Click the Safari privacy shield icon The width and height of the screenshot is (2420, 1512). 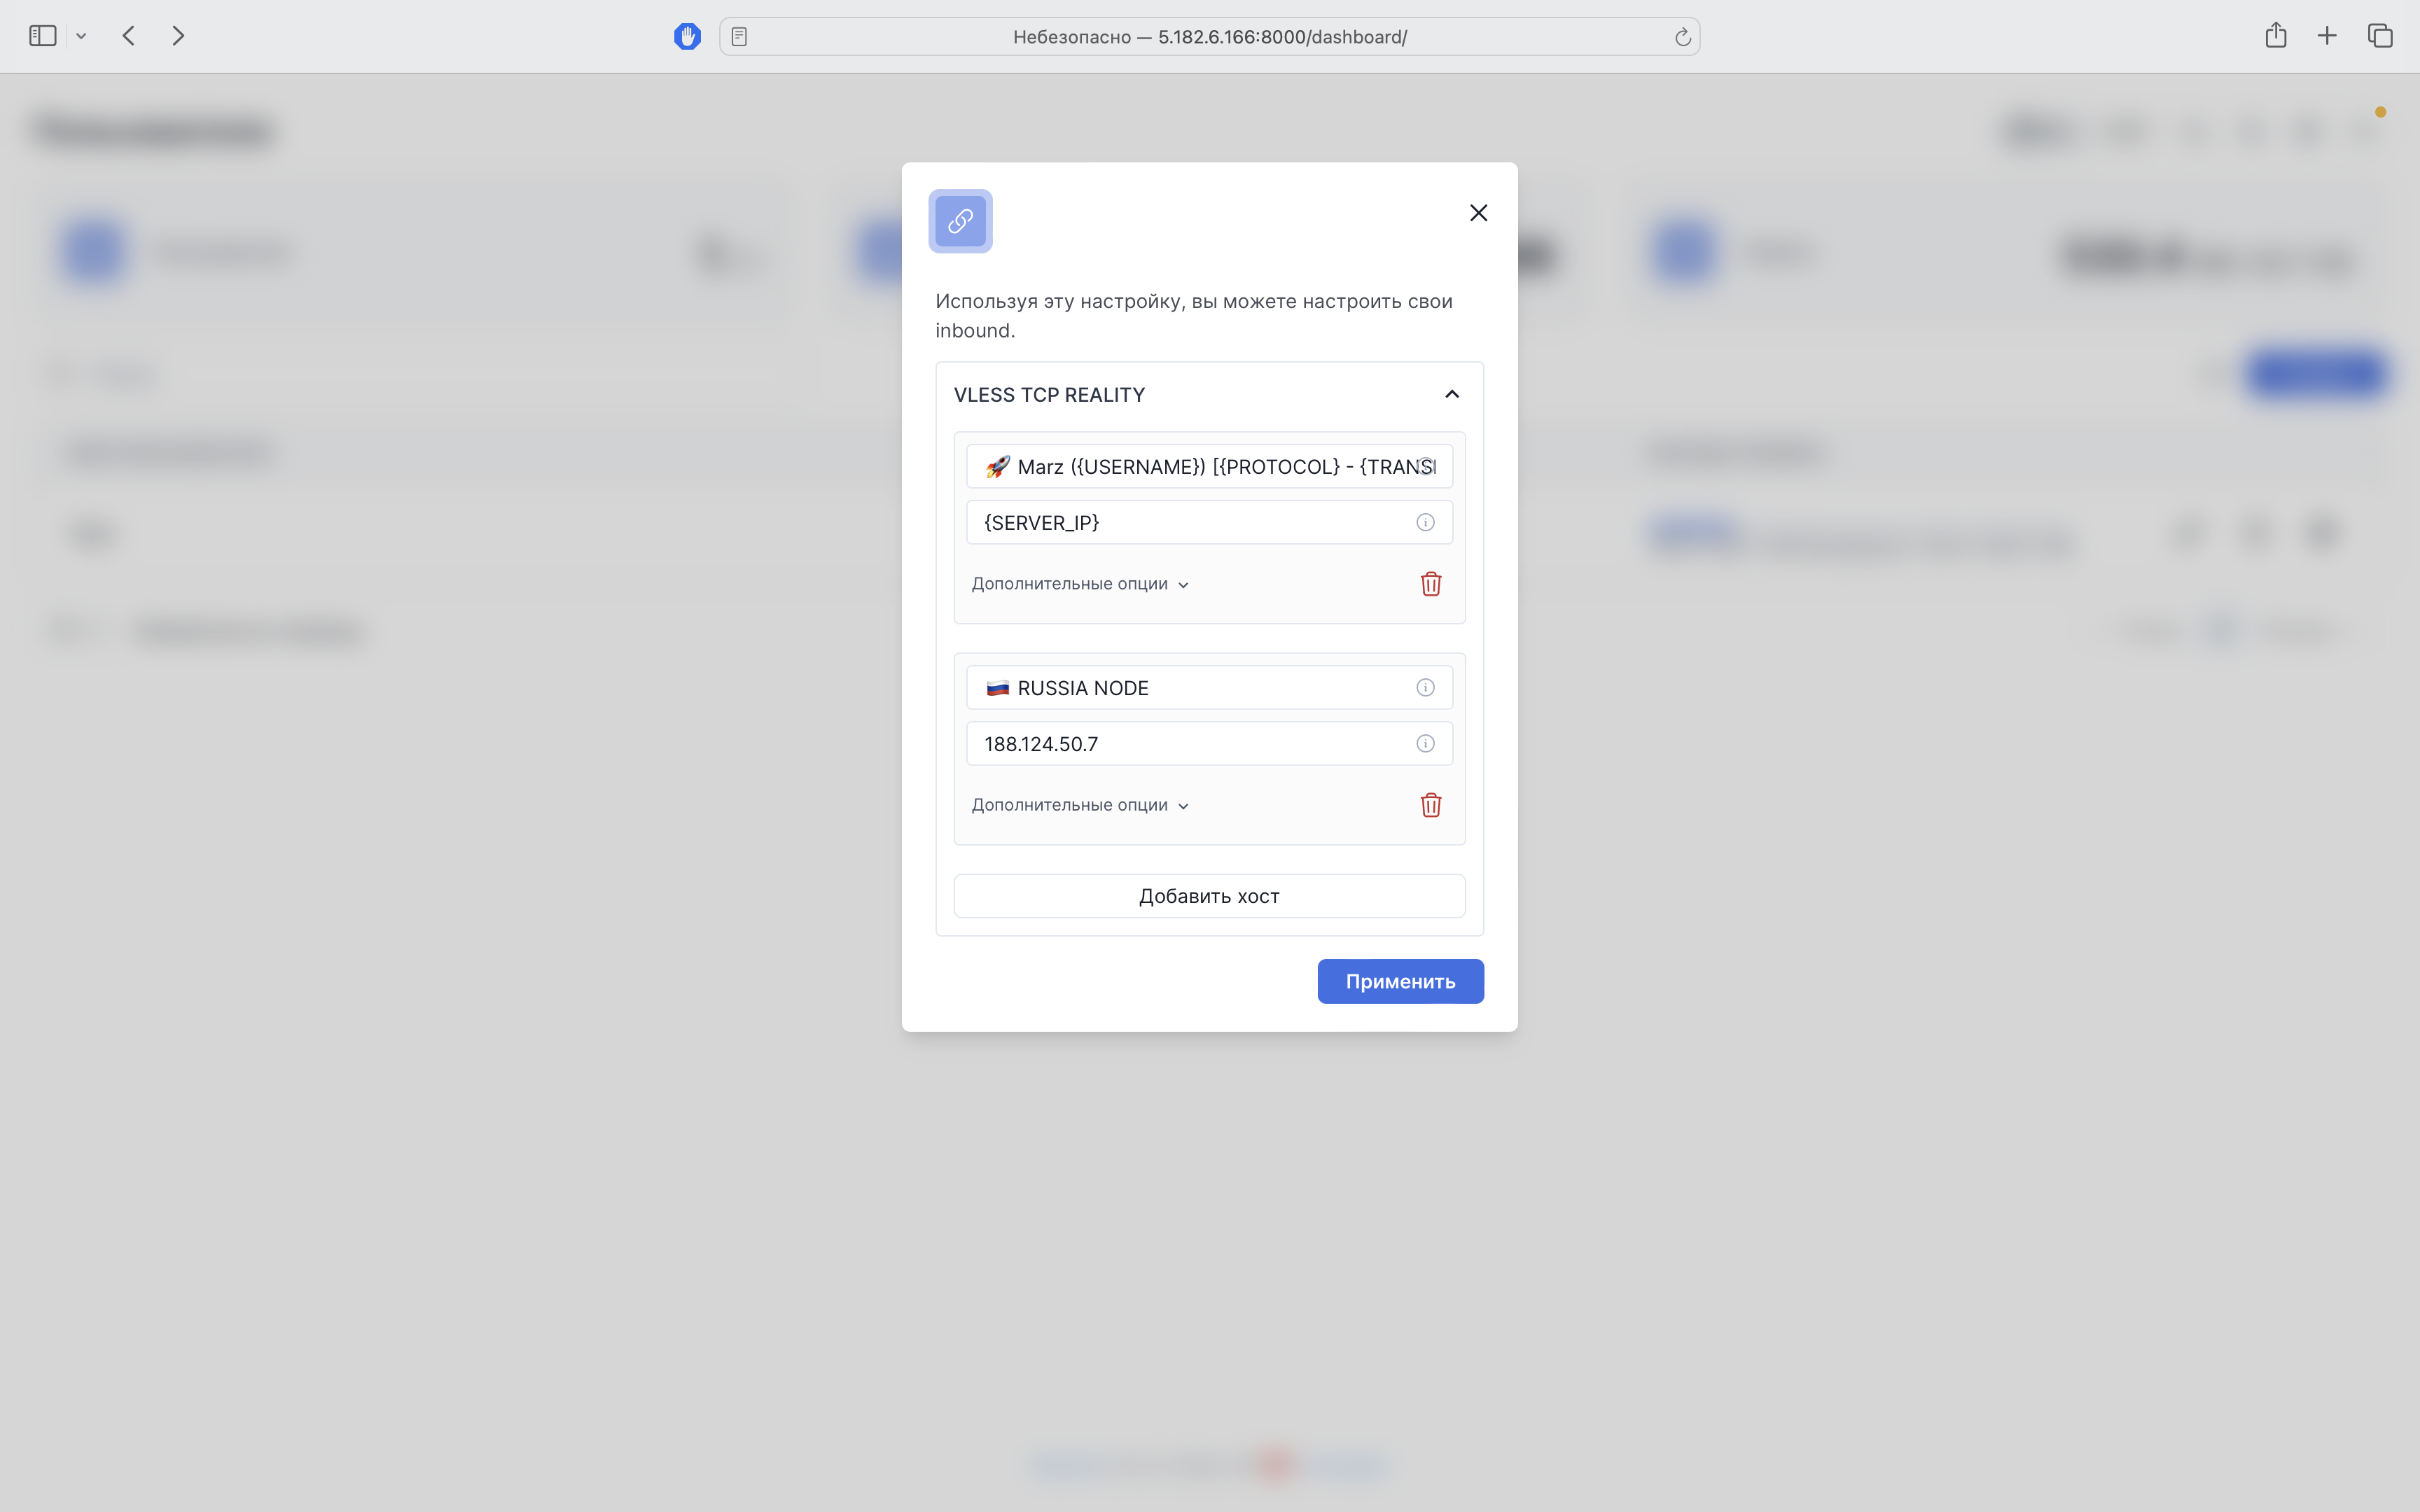click(687, 37)
